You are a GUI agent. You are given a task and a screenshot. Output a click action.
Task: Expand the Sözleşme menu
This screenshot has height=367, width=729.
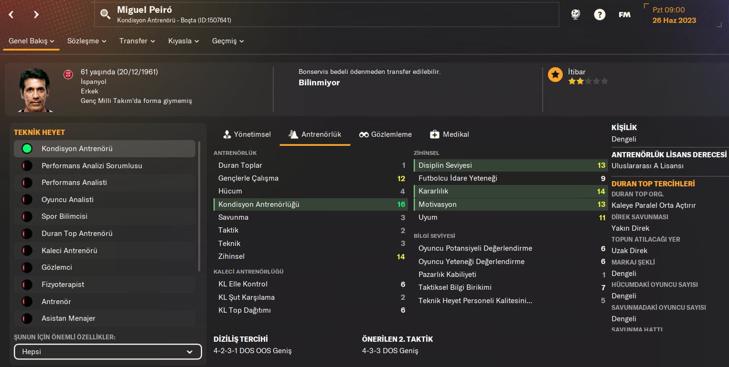pos(86,41)
